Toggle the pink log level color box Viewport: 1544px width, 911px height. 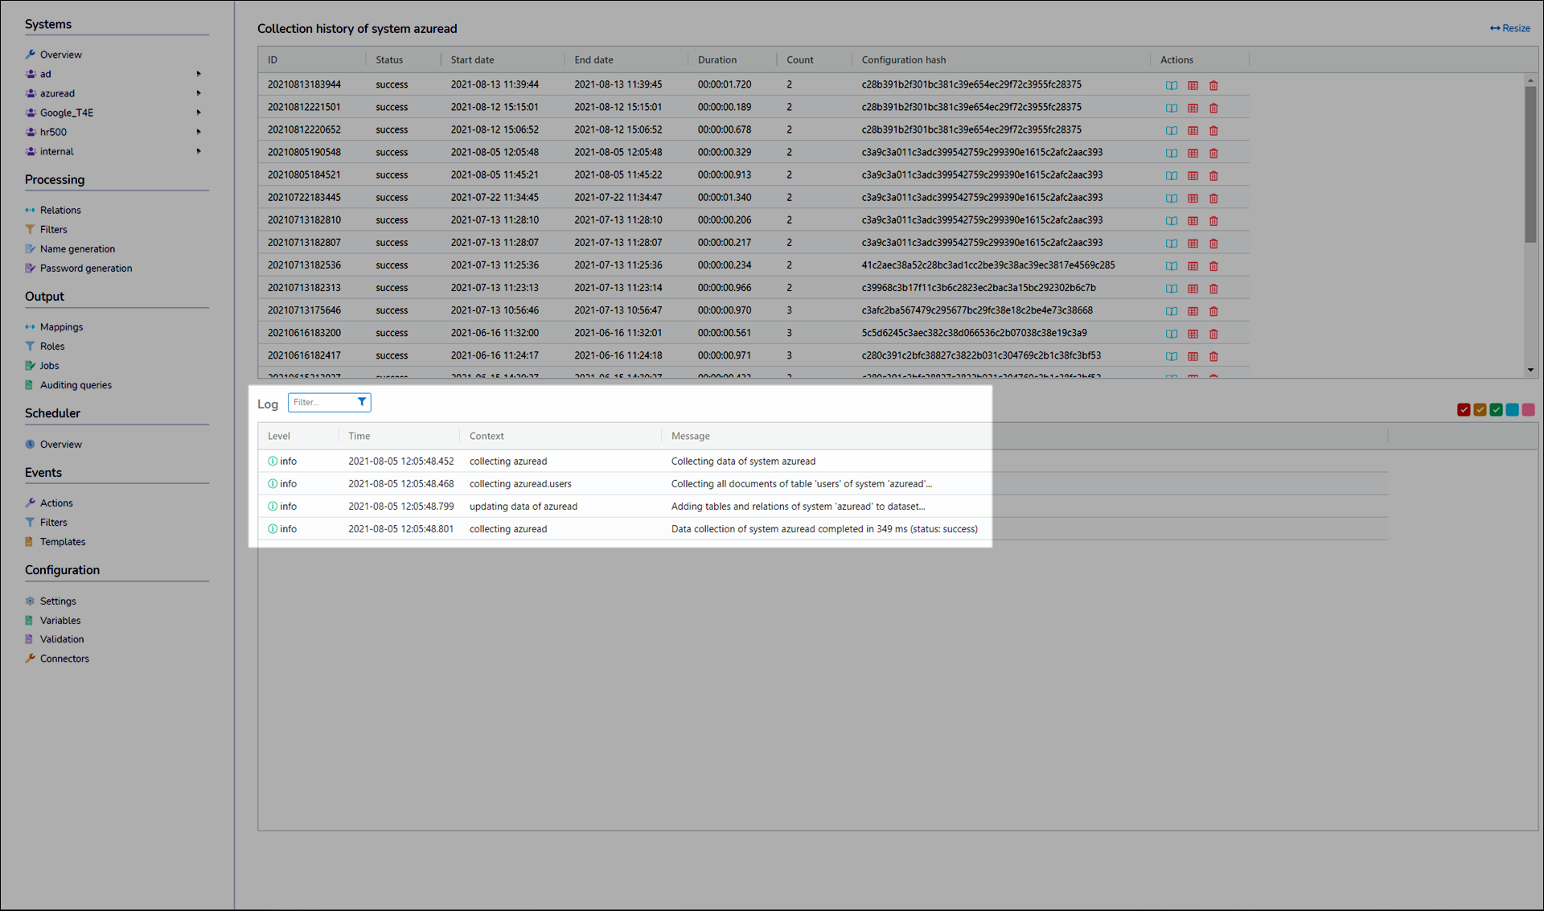point(1528,410)
